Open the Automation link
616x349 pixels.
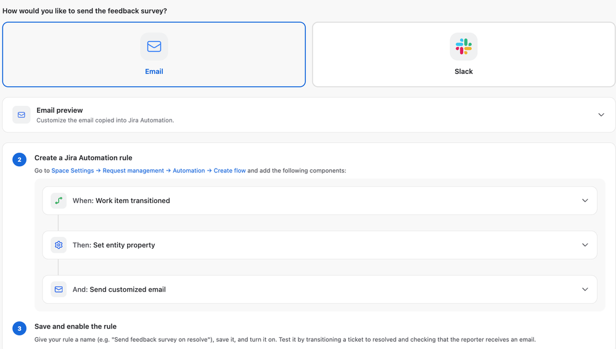point(189,170)
